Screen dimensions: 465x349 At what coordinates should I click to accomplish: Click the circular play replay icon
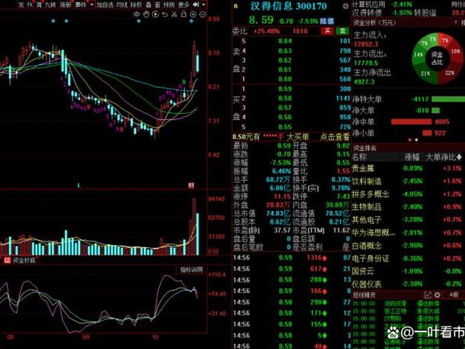pos(155,14)
